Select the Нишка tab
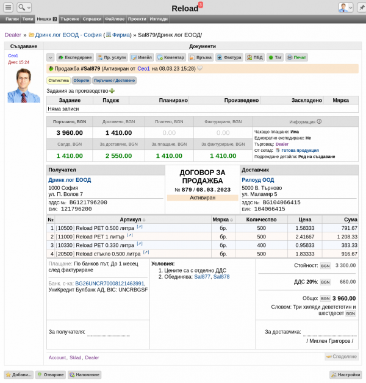The height and width of the screenshot is (383, 366). click(x=44, y=19)
